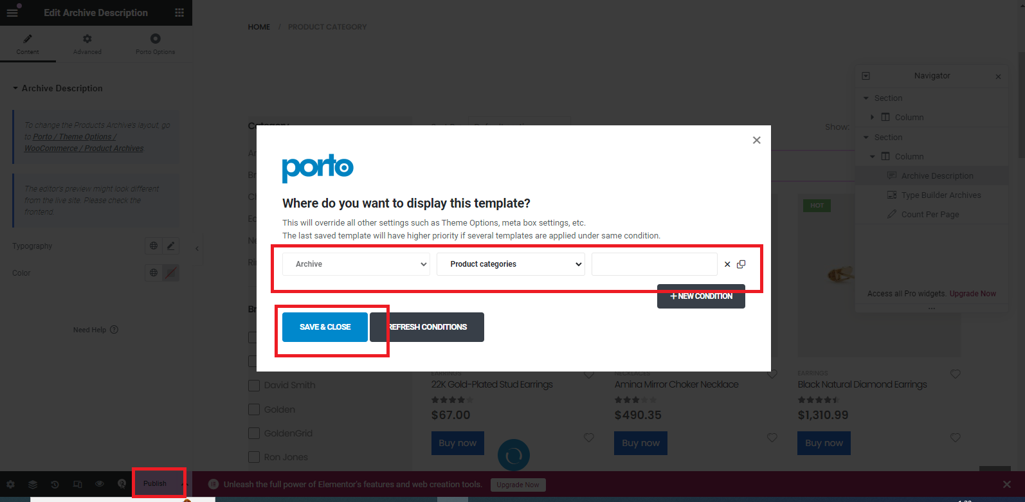Screen dimensions: 1025x502
Task: Switch to the Porto Options tab
Action: 155,44
